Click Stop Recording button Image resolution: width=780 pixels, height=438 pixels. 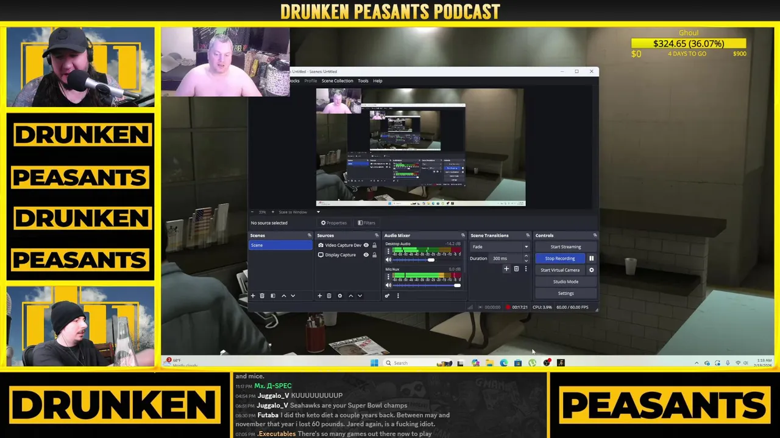(559, 259)
